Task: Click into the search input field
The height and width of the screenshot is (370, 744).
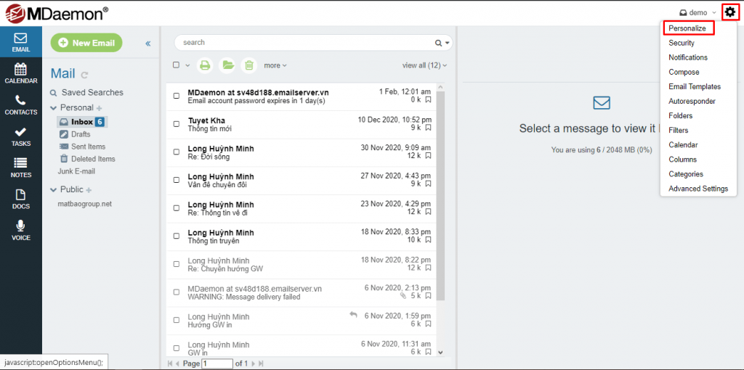Action: coord(305,43)
